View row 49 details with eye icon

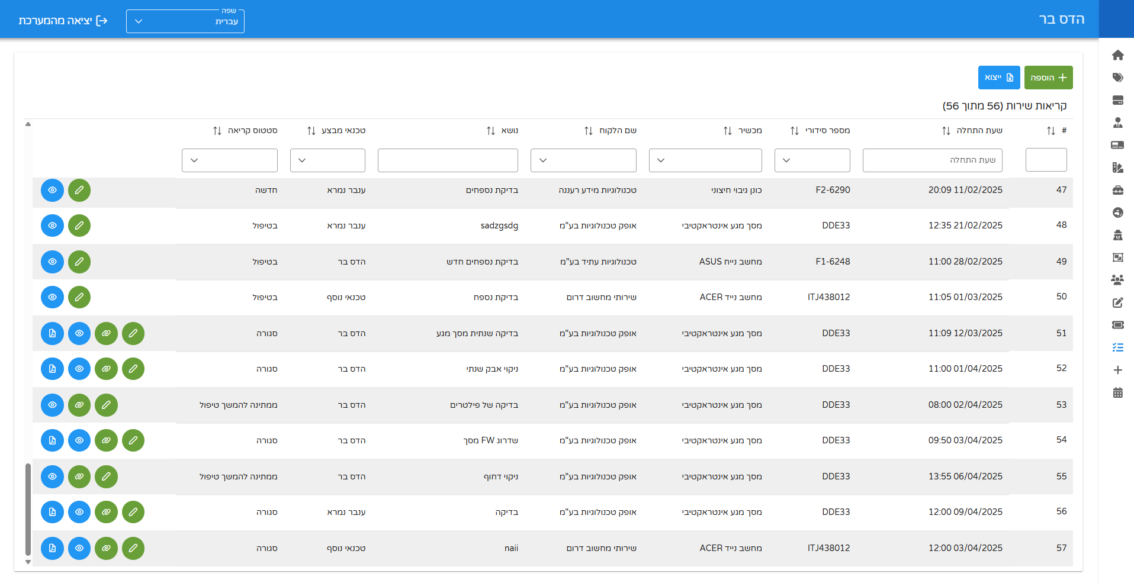point(52,262)
